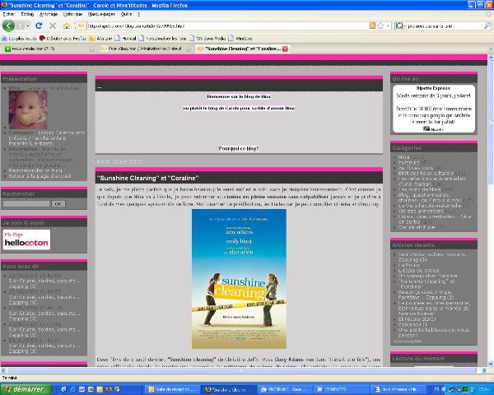
Task: Click the OK search button
Action: coord(58,203)
